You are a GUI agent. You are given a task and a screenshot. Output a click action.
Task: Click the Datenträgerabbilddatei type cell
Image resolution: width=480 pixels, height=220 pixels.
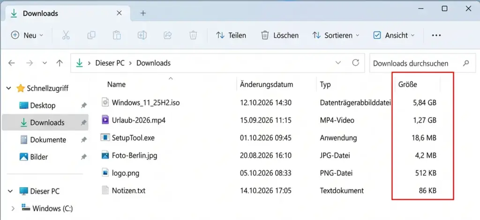[x=355, y=103]
